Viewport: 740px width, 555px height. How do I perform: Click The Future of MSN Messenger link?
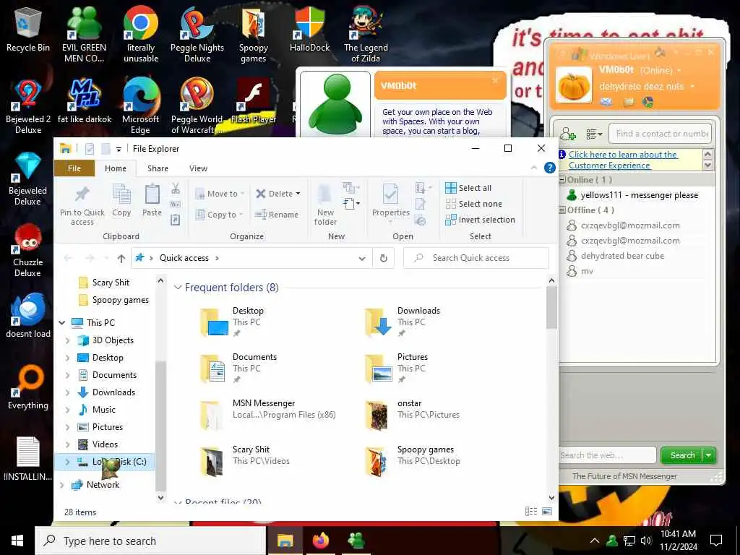click(624, 476)
